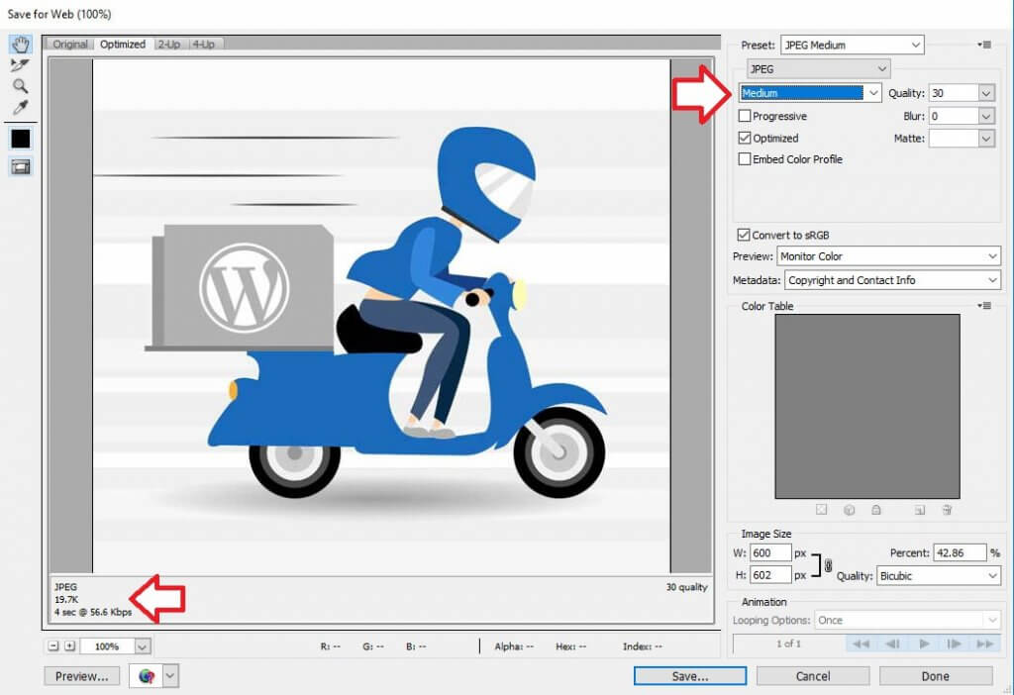Select the Eyedropper tool
This screenshot has width=1014, height=695.
20,107
